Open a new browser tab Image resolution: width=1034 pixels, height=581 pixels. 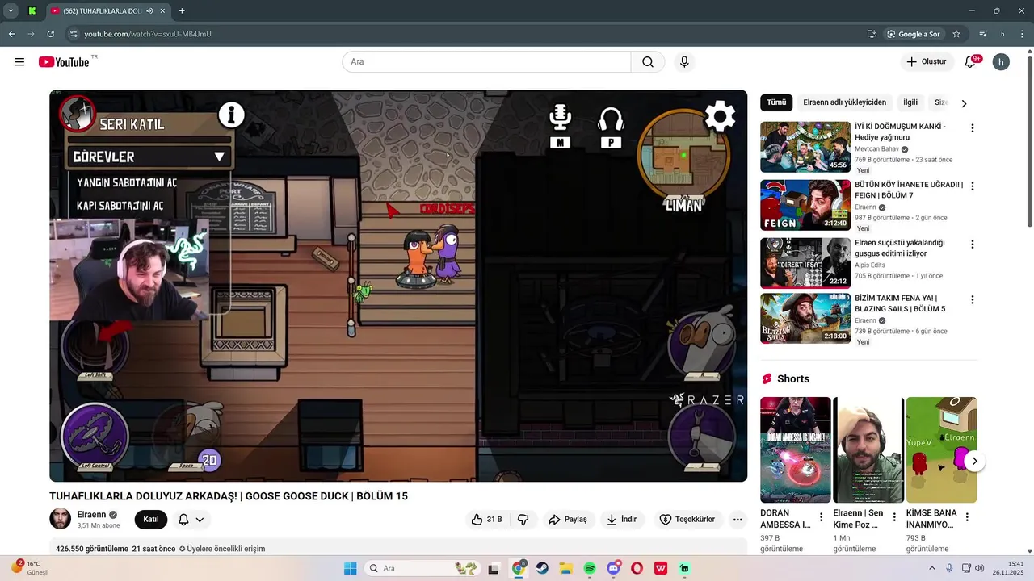click(182, 10)
